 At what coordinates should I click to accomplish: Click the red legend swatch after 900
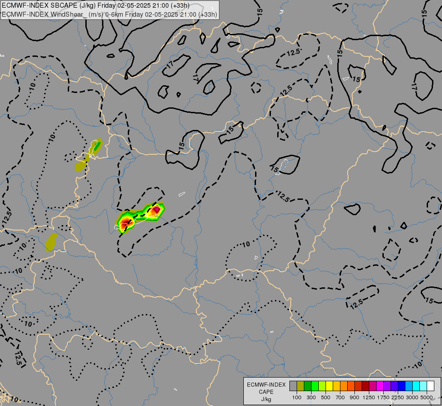click(358, 386)
